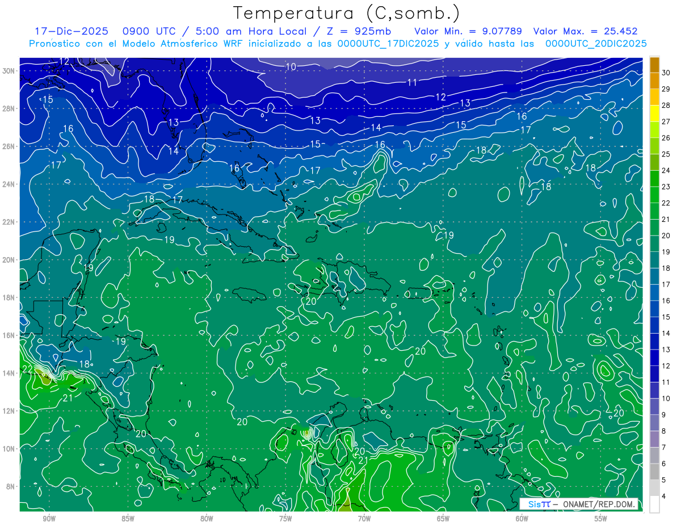
Task: Click dark blue color bar segment between 12 and 13
Action: pos(654,358)
